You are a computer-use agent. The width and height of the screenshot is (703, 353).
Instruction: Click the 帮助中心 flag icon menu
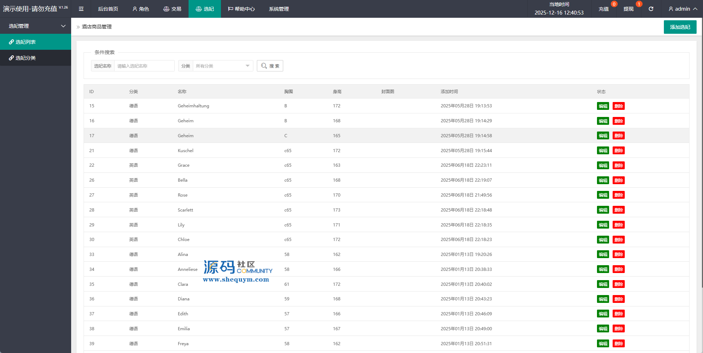[241, 9]
